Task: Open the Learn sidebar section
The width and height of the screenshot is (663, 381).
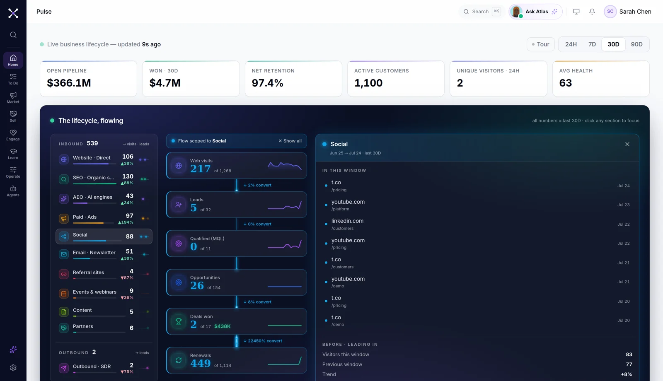Action: click(13, 154)
